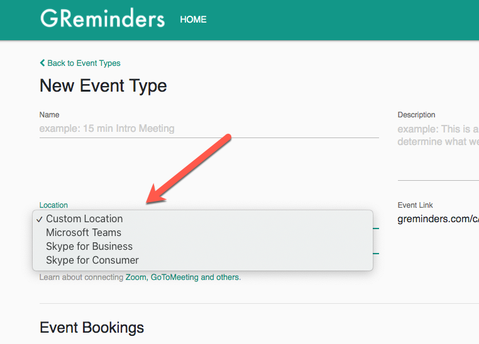
Task: Open GoToMeeting and others link
Action: tap(195, 277)
